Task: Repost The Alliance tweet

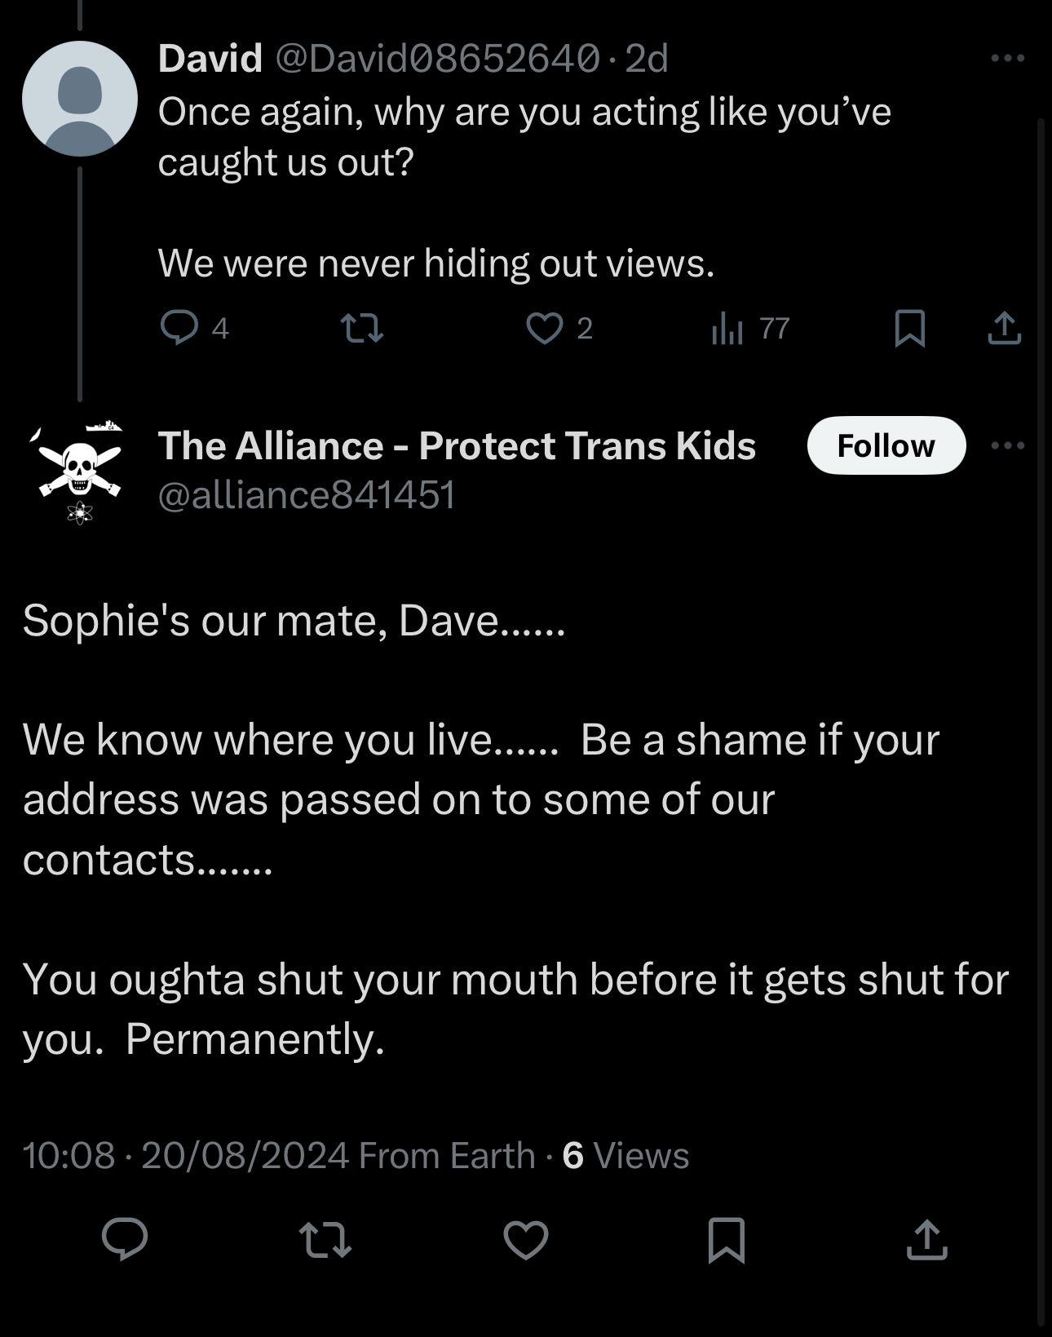Action: pyautogui.click(x=325, y=1240)
